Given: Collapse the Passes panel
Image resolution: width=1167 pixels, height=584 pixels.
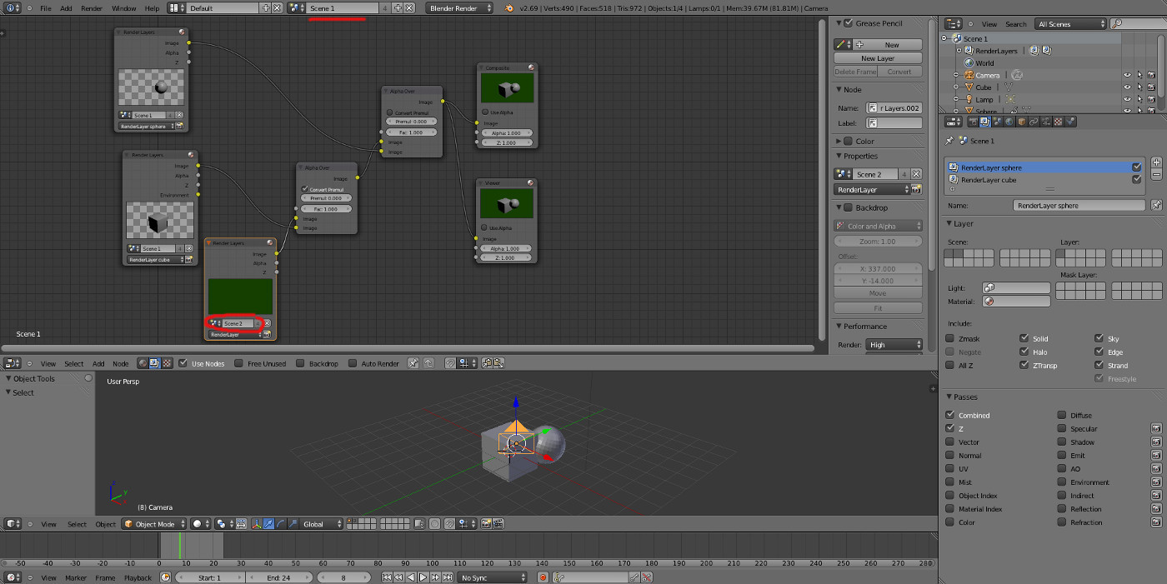Looking at the screenshot, I should coord(949,397).
